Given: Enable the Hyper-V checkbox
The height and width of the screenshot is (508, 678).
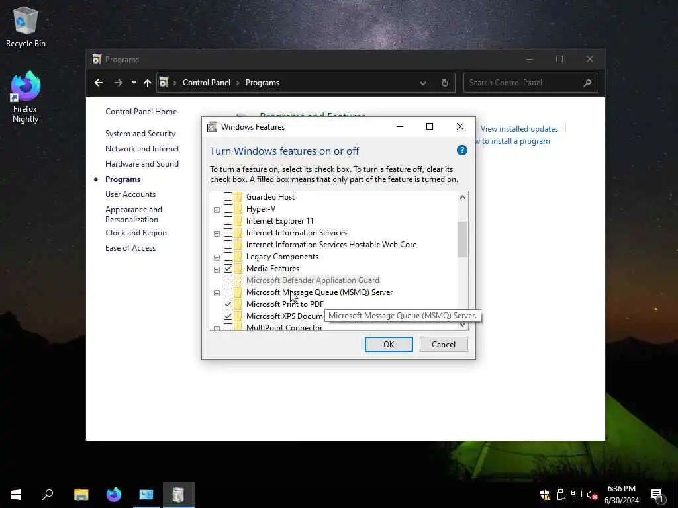Looking at the screenshot, I should [228, 208].
